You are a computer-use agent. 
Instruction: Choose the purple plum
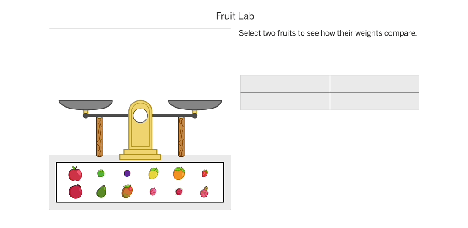pos(127,173)
